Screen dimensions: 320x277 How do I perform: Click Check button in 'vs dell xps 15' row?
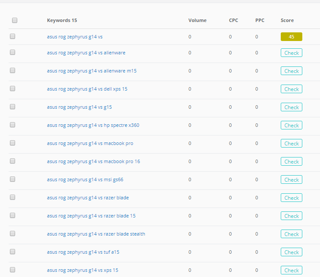coord(292,89)
